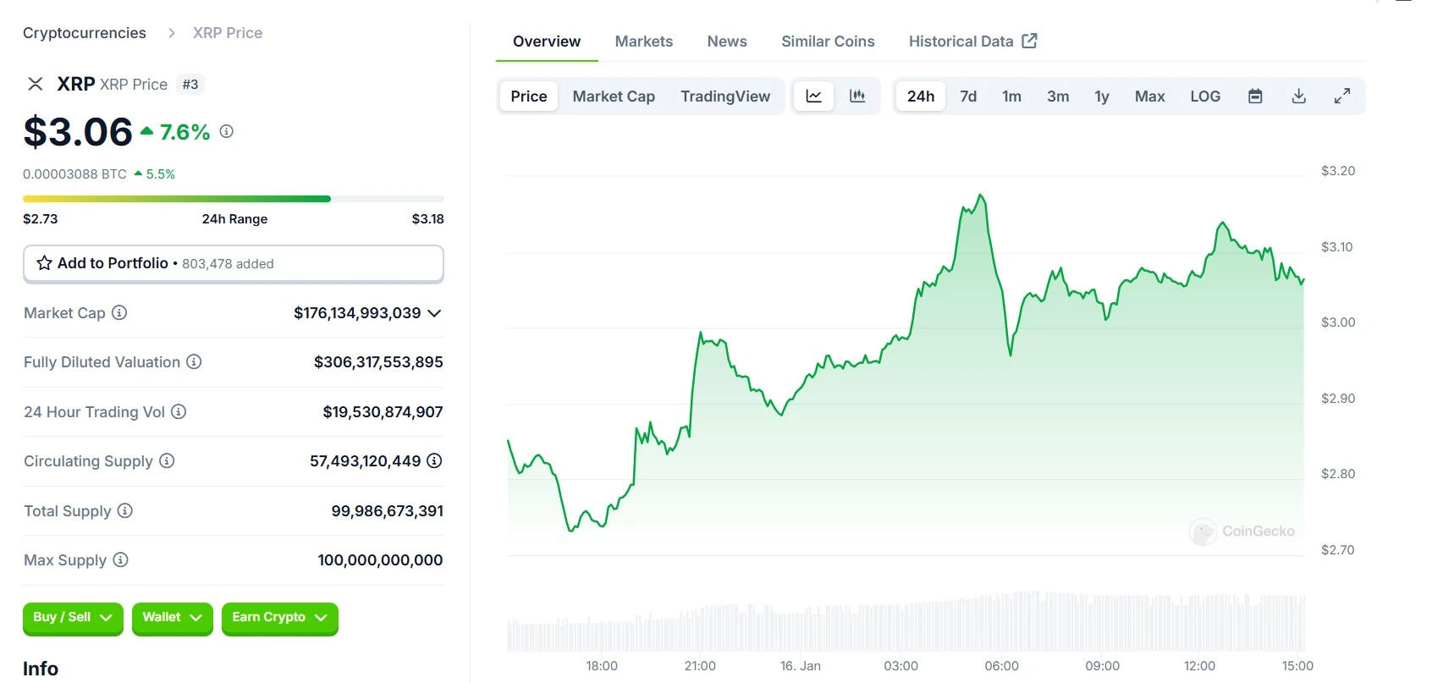Image resolution: width=1443 pixels, height=683 pixels.
Task: Click the 0.00003088 BTC price text
Action: 74,174
